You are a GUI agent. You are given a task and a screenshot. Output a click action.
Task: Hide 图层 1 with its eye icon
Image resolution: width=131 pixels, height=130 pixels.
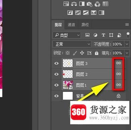coord(56,85)
